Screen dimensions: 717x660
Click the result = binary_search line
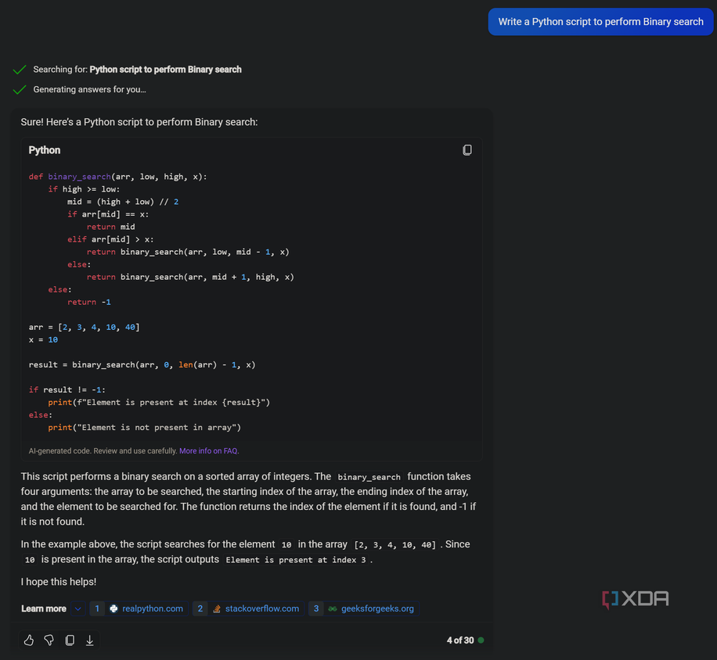coord(142,365)
